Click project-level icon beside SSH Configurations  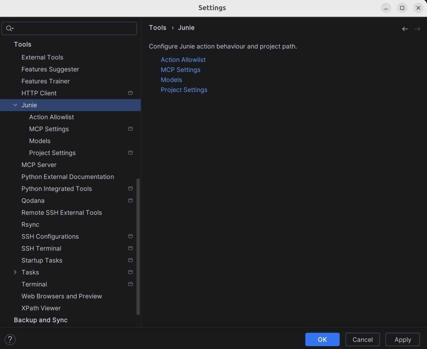pos(131,236)
